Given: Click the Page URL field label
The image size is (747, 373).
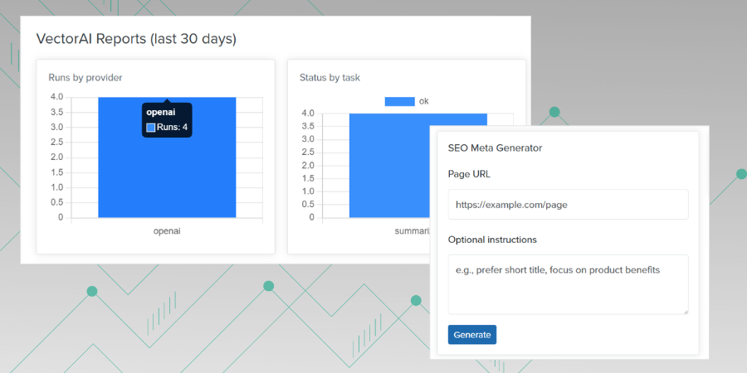Looking at the screenshot, I should [469, 175].
